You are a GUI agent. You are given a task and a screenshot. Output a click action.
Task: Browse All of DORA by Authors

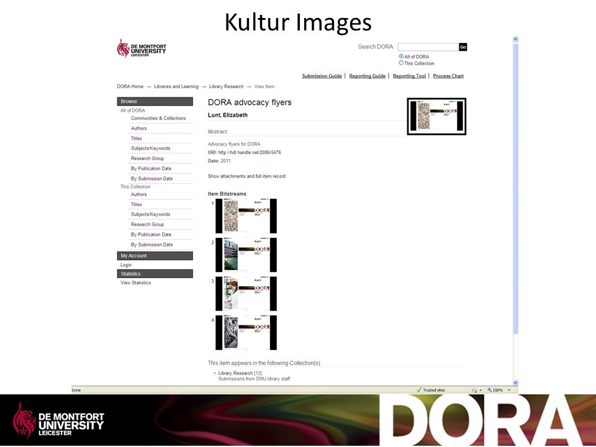point(138,129)
